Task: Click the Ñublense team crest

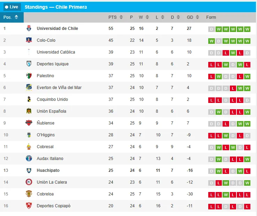Action: (29, 123)
